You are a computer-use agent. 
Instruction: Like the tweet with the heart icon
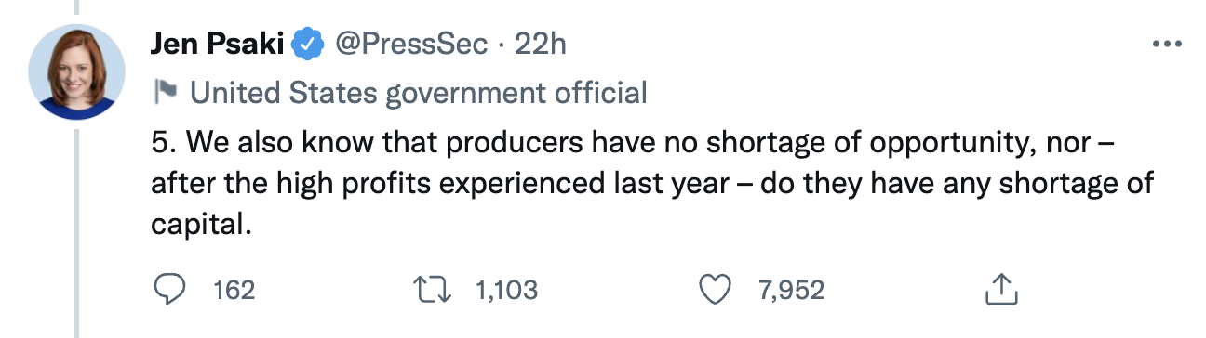[715, 291]
